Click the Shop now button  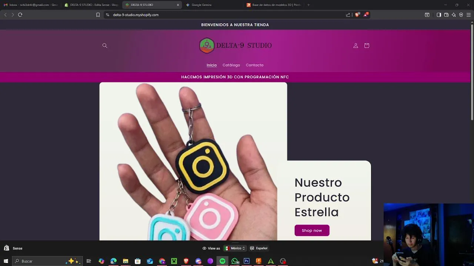(x=312, y=231)
